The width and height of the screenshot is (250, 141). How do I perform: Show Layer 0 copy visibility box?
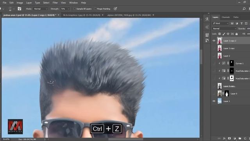214,86
